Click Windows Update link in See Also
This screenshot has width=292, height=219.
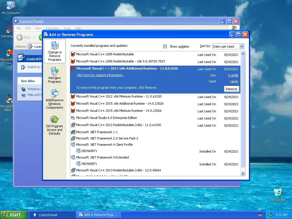(x=35, y=89)
